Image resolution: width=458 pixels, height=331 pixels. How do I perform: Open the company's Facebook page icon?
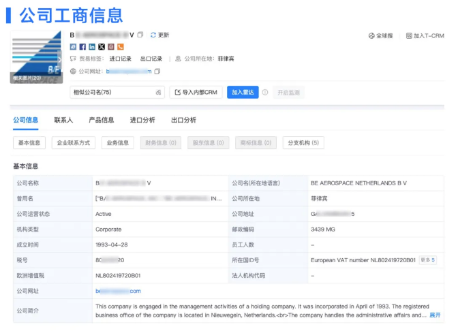tap(82, 47)
